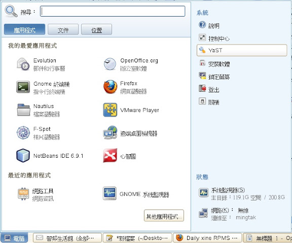The image size is (292, 243).
Task: Launch NetBeans IDE 6.9.1
Action: point(50,156)
